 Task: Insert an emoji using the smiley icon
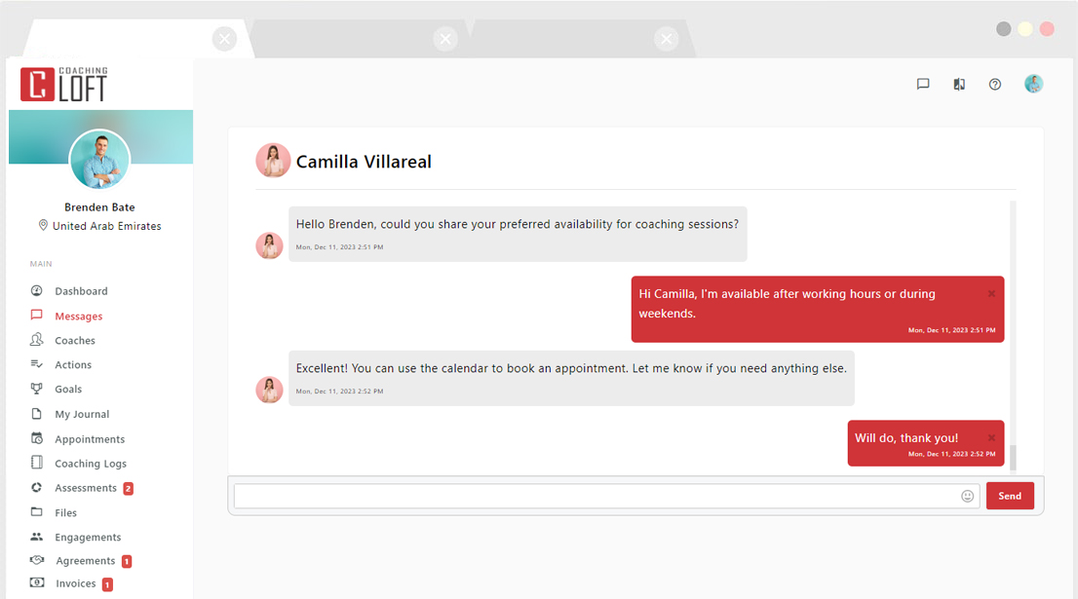click(967, 496)
